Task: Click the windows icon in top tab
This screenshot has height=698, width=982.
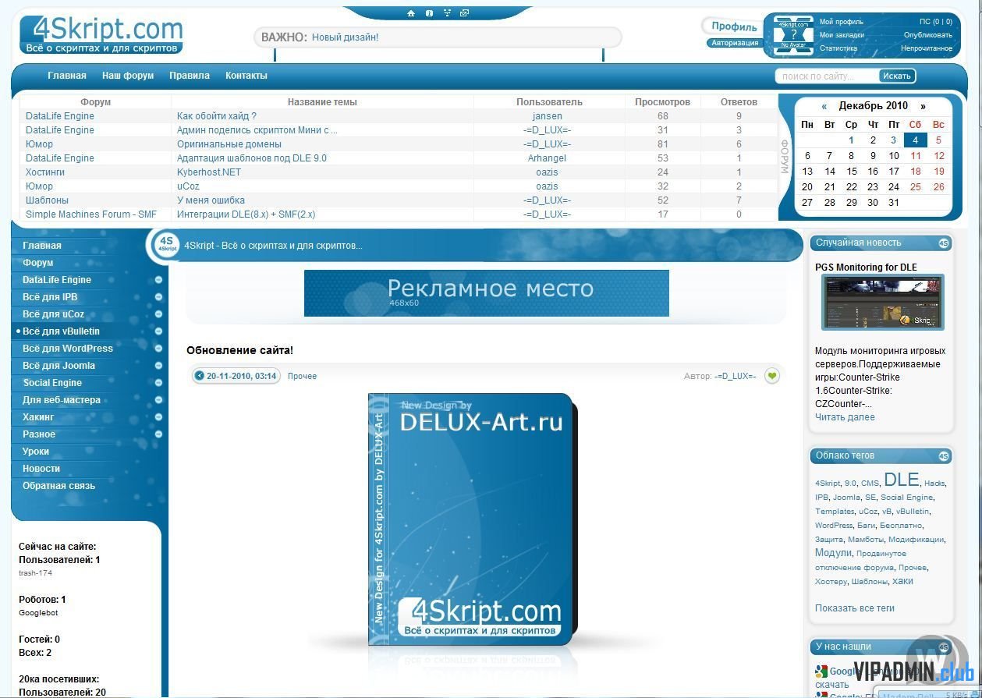Action: (465, 13)
